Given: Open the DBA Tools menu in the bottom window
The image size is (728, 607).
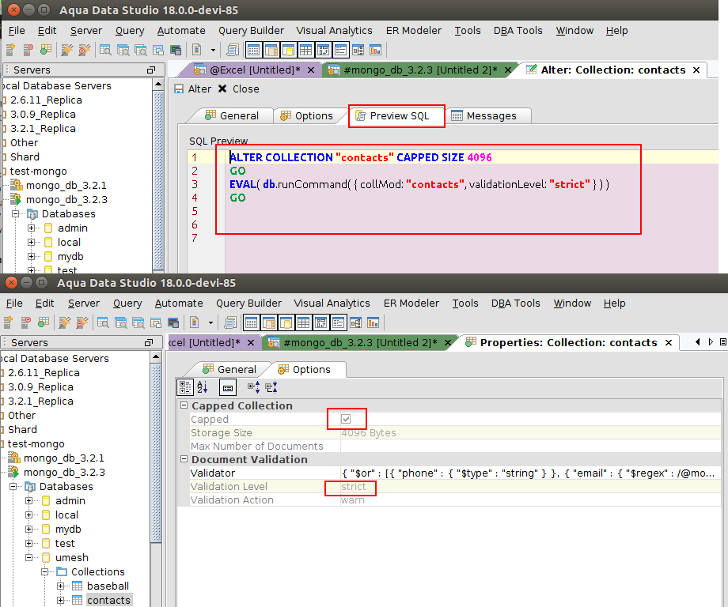Looking at the screenshot, I should (516, 303).
